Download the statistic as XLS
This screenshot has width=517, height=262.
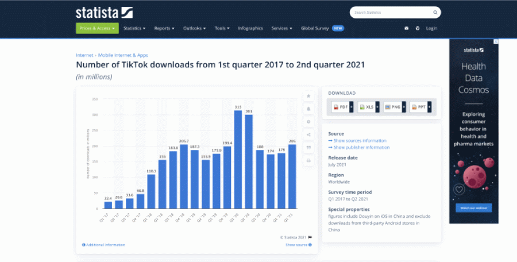click(x=368, y=107)
